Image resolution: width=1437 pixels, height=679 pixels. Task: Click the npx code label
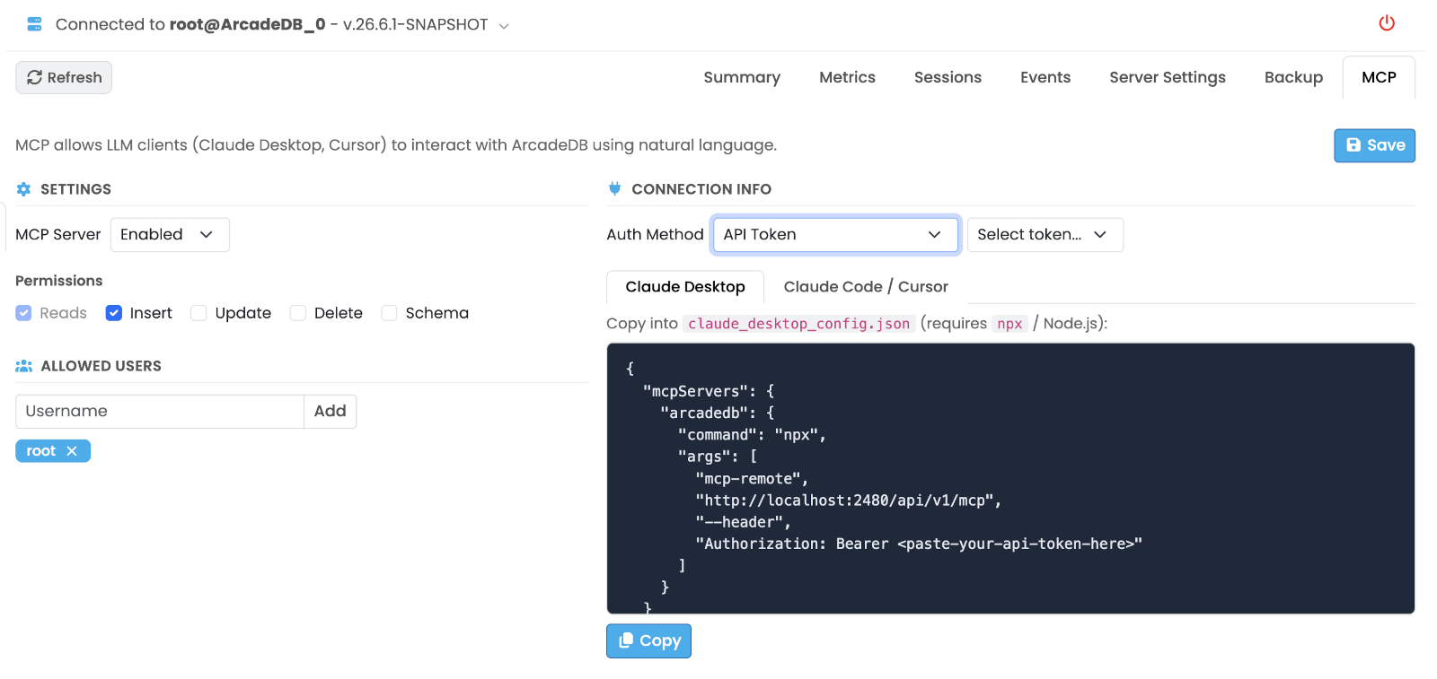click(x=1009, y=324)
